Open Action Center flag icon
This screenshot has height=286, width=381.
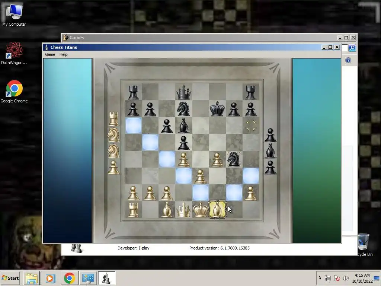click(x=336, y=278)
